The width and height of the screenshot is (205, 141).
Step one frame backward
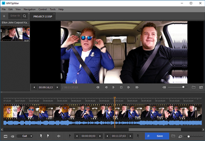(x=106, y=87)
